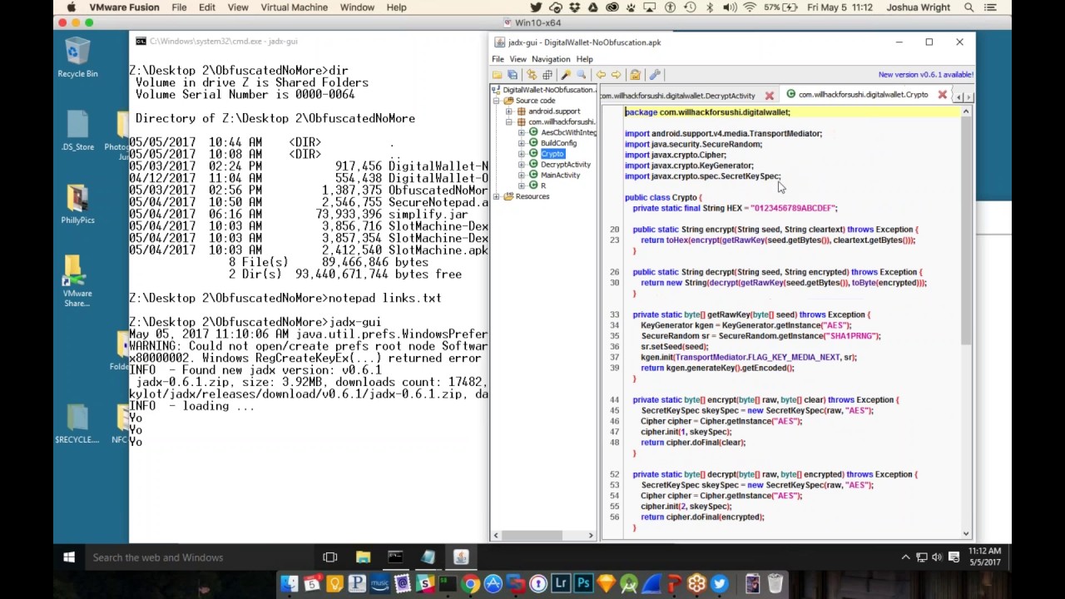Click the save all icon in jadx toolbar

click(x=513, y=75)
